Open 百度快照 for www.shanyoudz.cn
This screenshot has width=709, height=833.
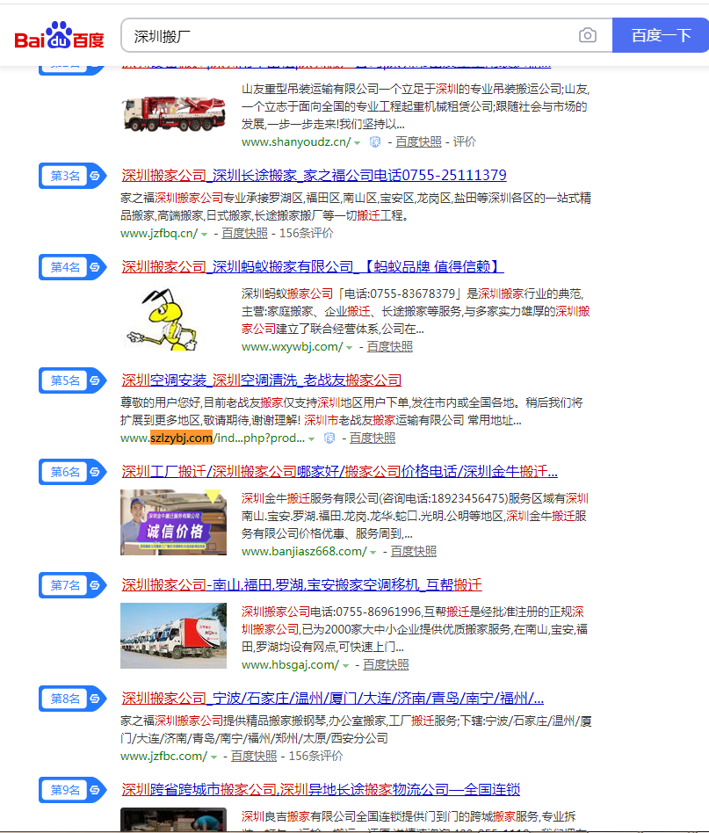click(x=418, y=141)
